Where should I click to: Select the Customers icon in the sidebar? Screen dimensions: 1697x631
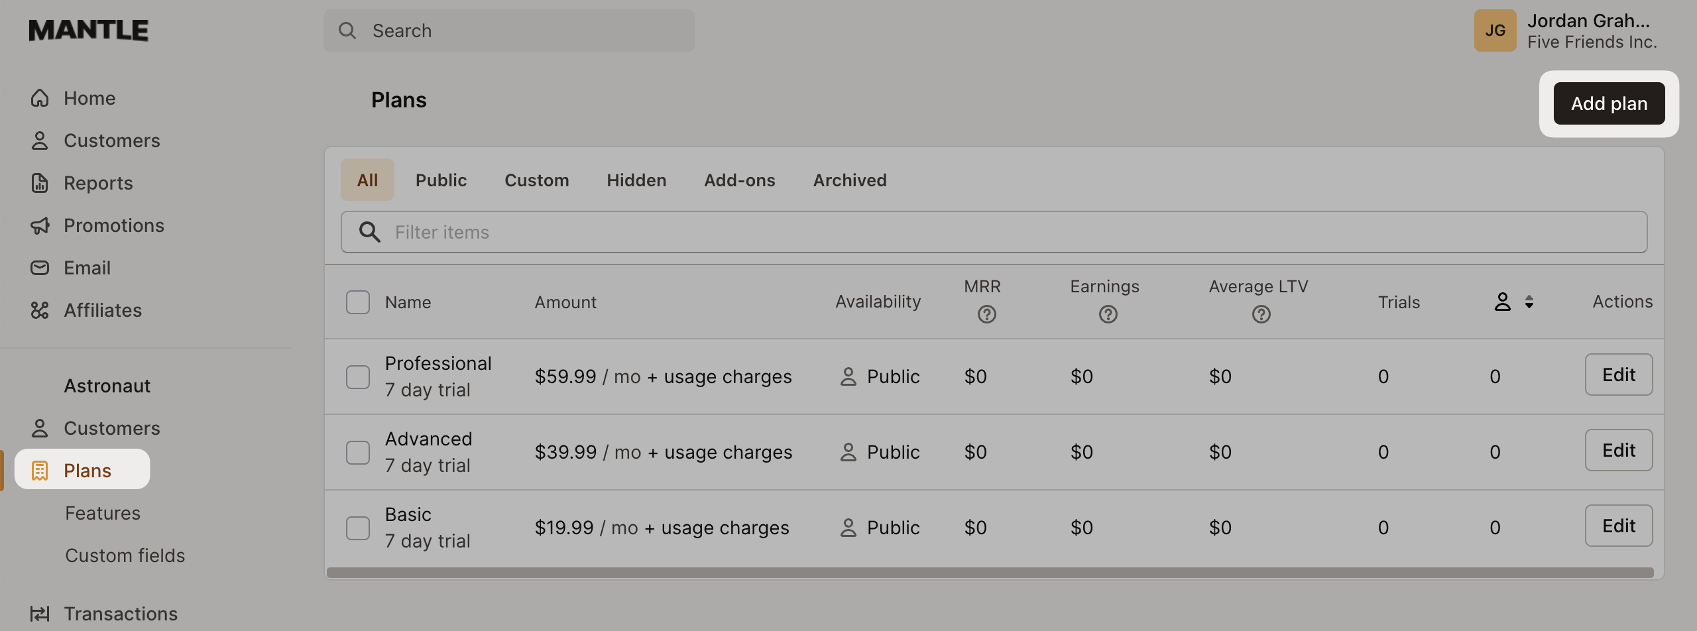point(40,140)
